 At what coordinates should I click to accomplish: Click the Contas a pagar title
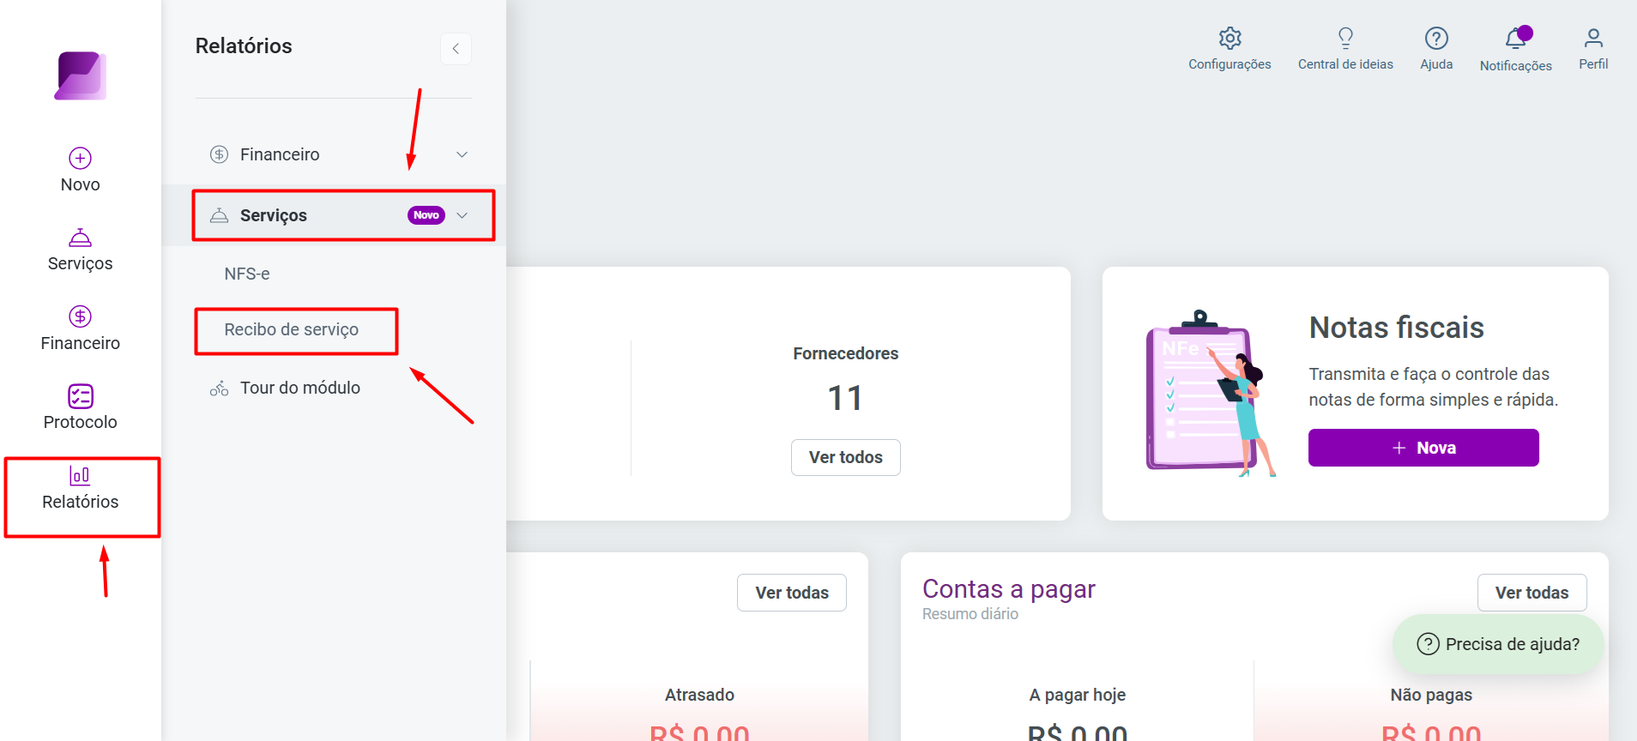(x=1008, y=589)
